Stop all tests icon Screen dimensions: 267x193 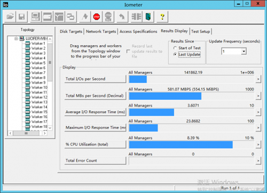108,17
